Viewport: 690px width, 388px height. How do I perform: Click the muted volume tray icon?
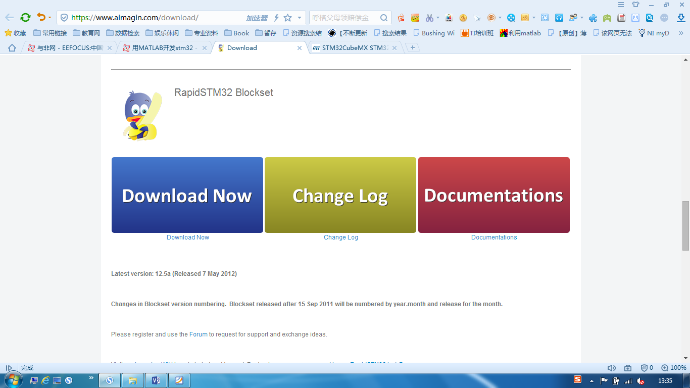pyautogui.click(x=640, y=380)
